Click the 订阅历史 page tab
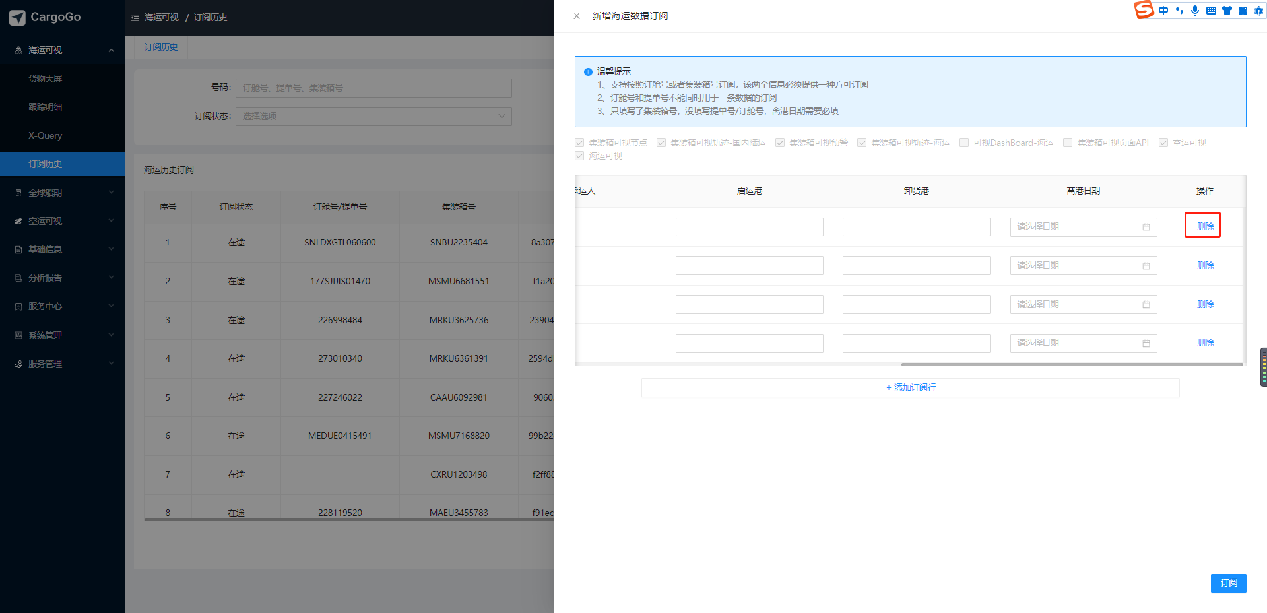1267x613 pixels. click(x=161, y=48)
